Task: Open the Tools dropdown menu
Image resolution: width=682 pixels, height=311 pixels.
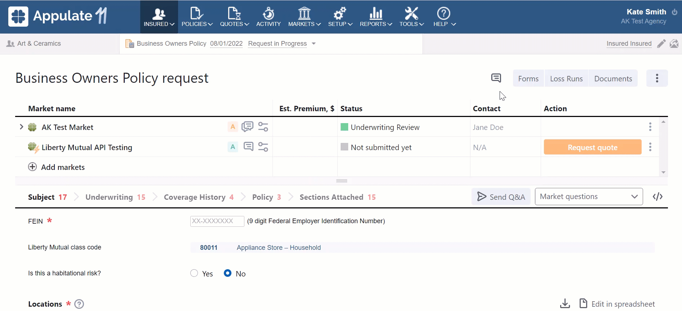Action: pyautogui.click(x=411, y=17)
